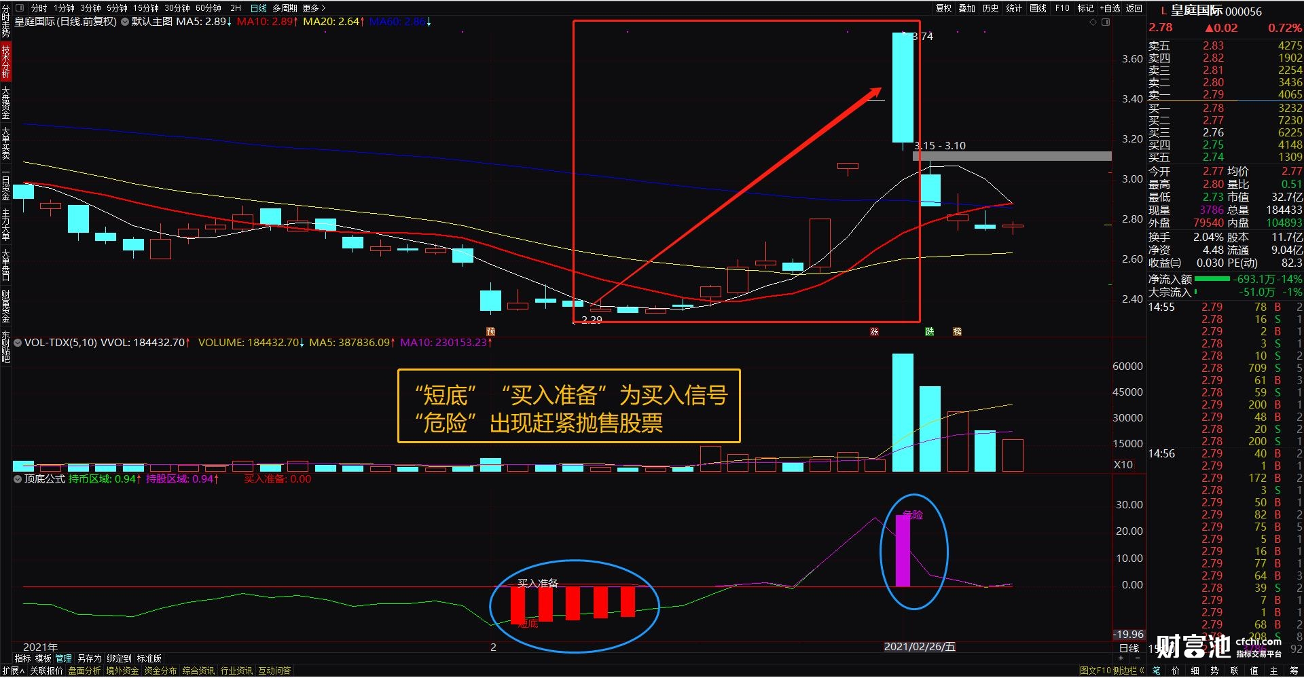Click the 返回 back button
The image size is (1304, 678).
click(x=1134, y=8)
